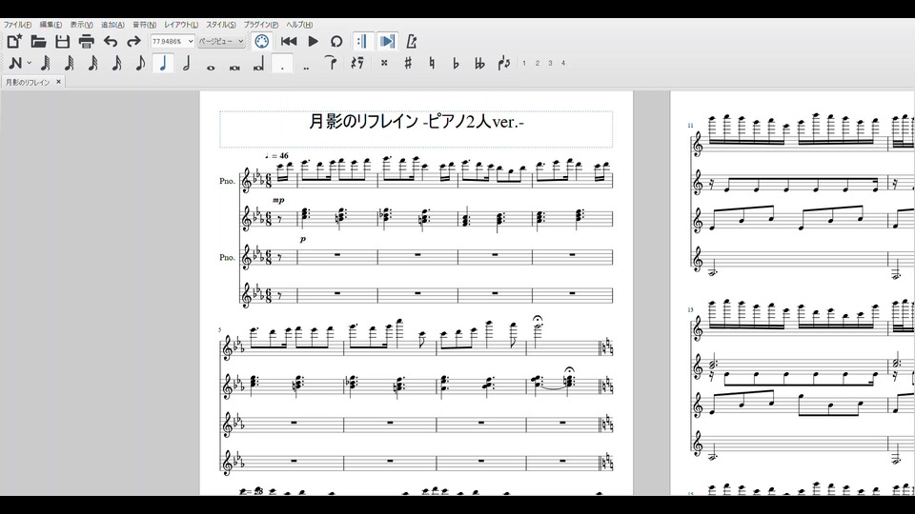
Task: Click measure number 13 on second page
Action: tap(690, 309)
